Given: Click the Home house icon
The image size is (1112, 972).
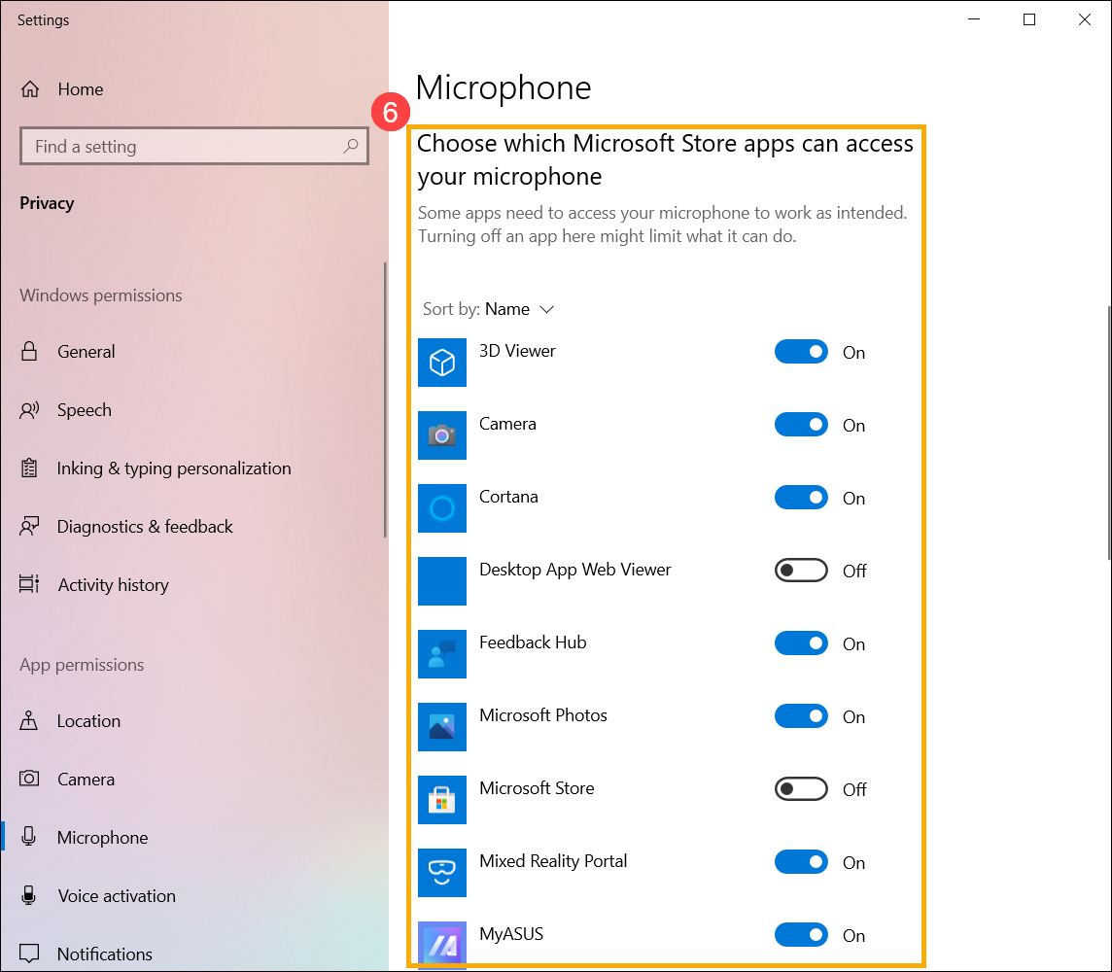Looking at the screenshot, I should (x=30, y=89).
